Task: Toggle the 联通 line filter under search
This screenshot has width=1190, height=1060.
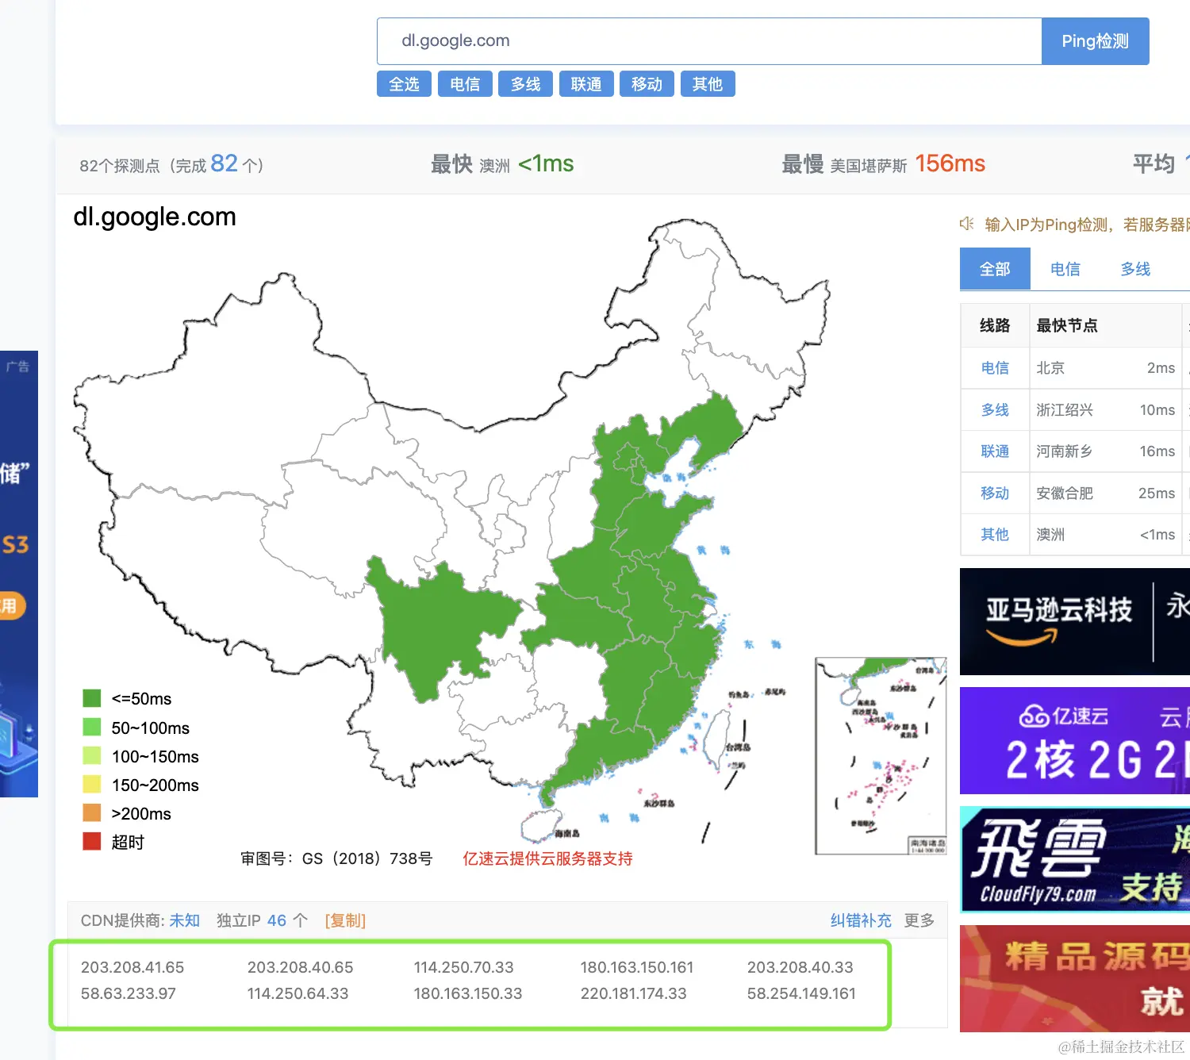Action: [586, 84]
